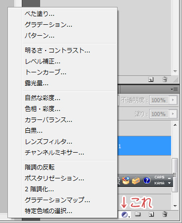This screenshot has height=223, width=182.
Task: Click the trash icon in the upper panel
Action: click(x=165, y=79)
